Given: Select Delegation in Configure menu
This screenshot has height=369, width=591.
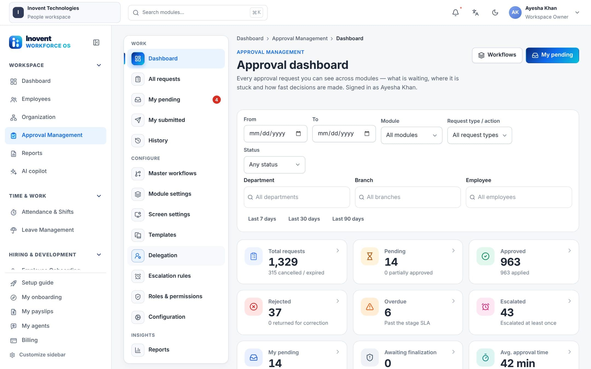Looking at the screenshot, I should pyautogui.click(x=176, y=255).
